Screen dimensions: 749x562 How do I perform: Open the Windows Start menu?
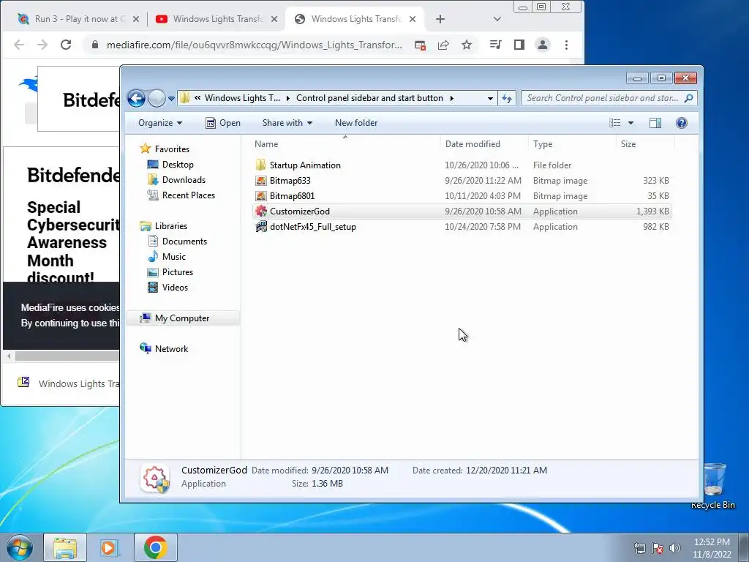click(x=20, y=547)
